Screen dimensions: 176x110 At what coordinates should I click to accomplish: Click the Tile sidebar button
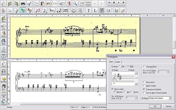point(4,95)
